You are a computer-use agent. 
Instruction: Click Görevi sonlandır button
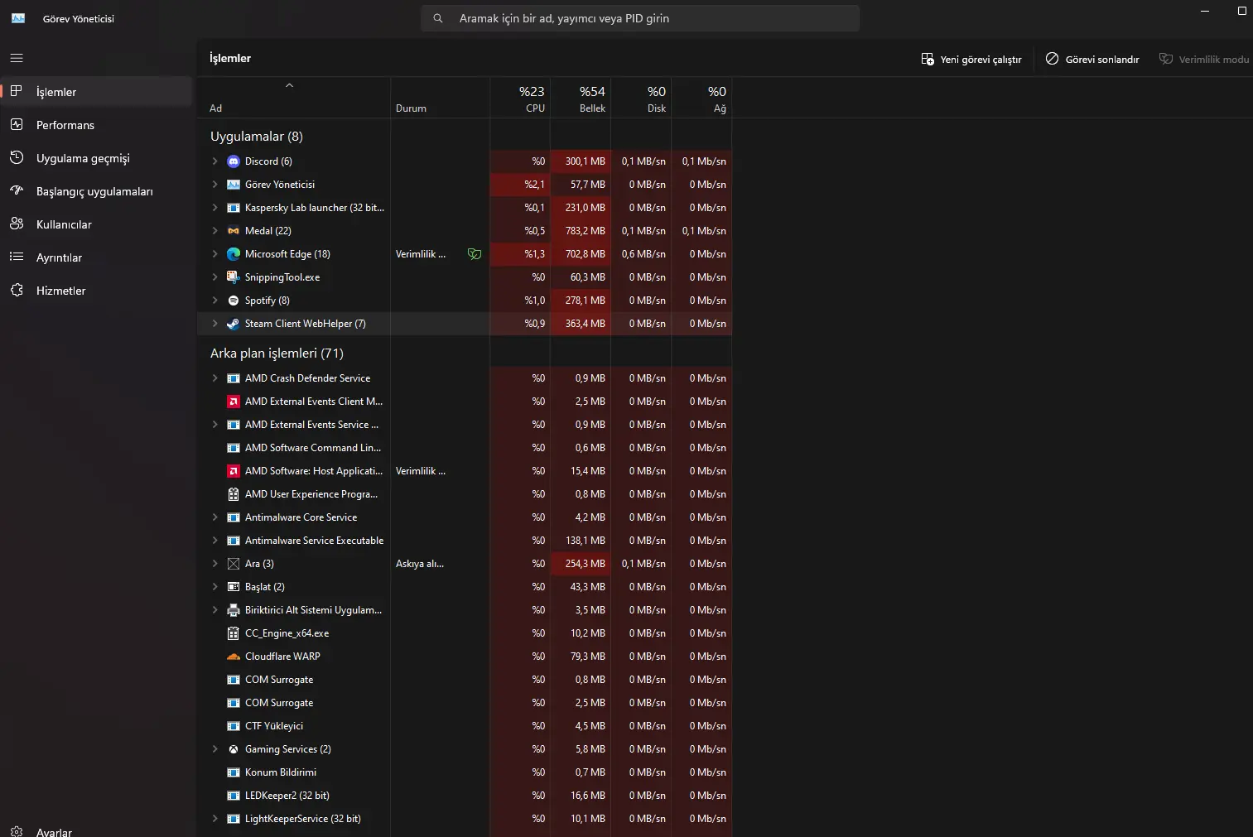1092,59
